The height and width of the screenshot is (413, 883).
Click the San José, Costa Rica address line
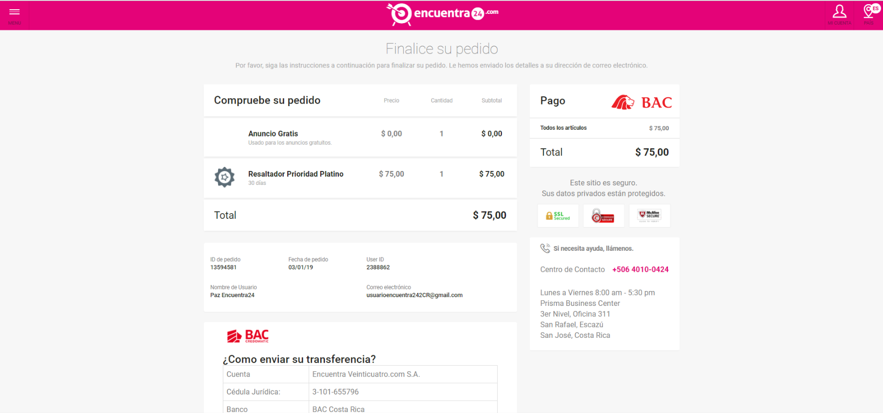[575, 335]
